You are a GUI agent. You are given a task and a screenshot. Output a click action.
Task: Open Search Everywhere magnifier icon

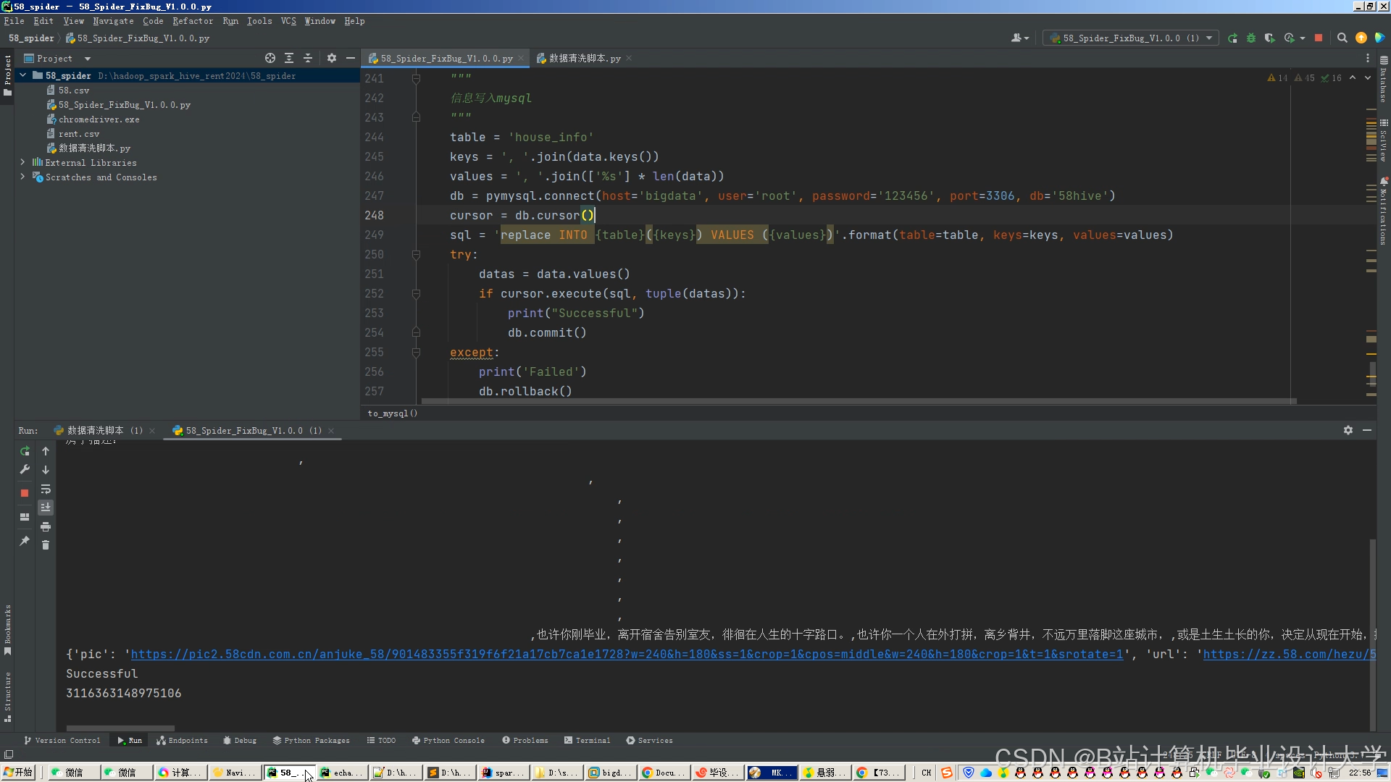point(1342,38)
